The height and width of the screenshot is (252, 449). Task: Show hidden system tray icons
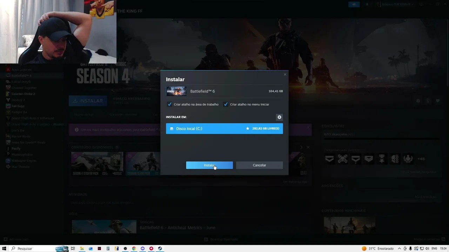pyautogui.click(x=399, y=248)
